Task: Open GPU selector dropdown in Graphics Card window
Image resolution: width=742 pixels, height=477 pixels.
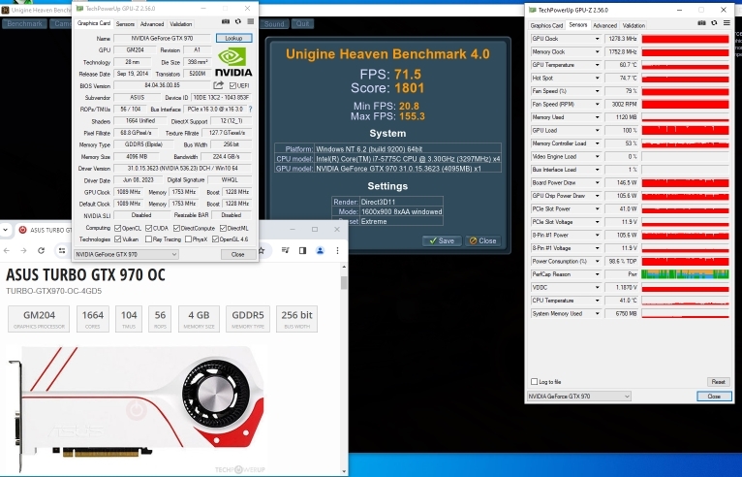Action: [x=126, y=254]
